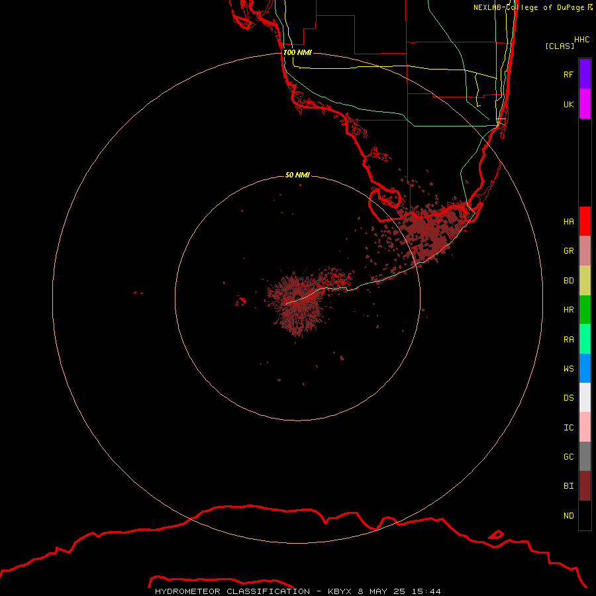This screenshot has height=596, width=596.
Task: Click the GC legend label
Action: point(568,456)
